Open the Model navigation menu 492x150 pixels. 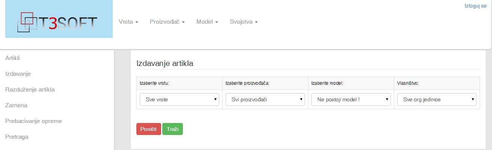[x=207, y=22]
